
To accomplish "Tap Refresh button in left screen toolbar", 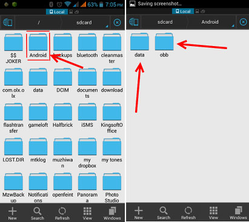I will point(62,214).
